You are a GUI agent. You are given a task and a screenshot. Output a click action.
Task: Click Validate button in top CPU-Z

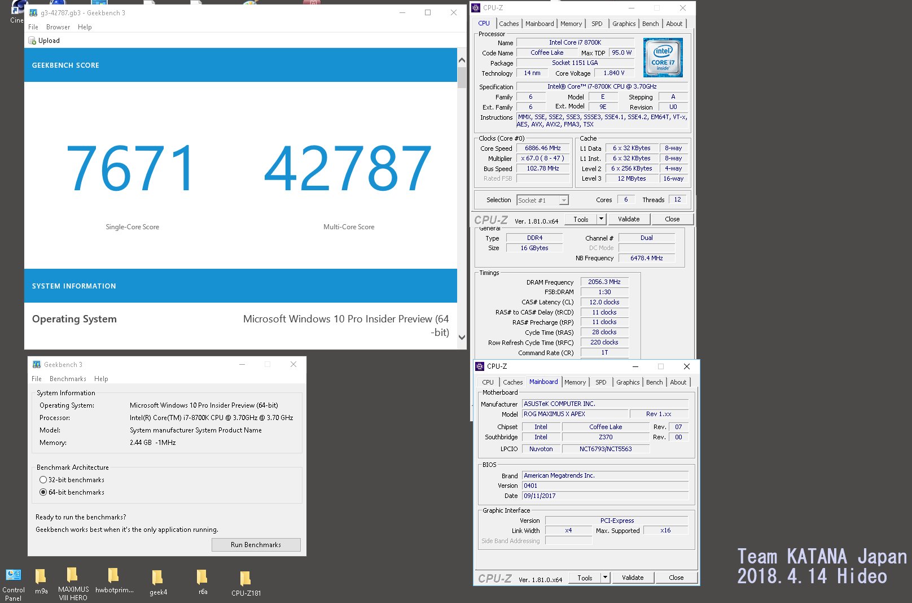tap(629, 219)
